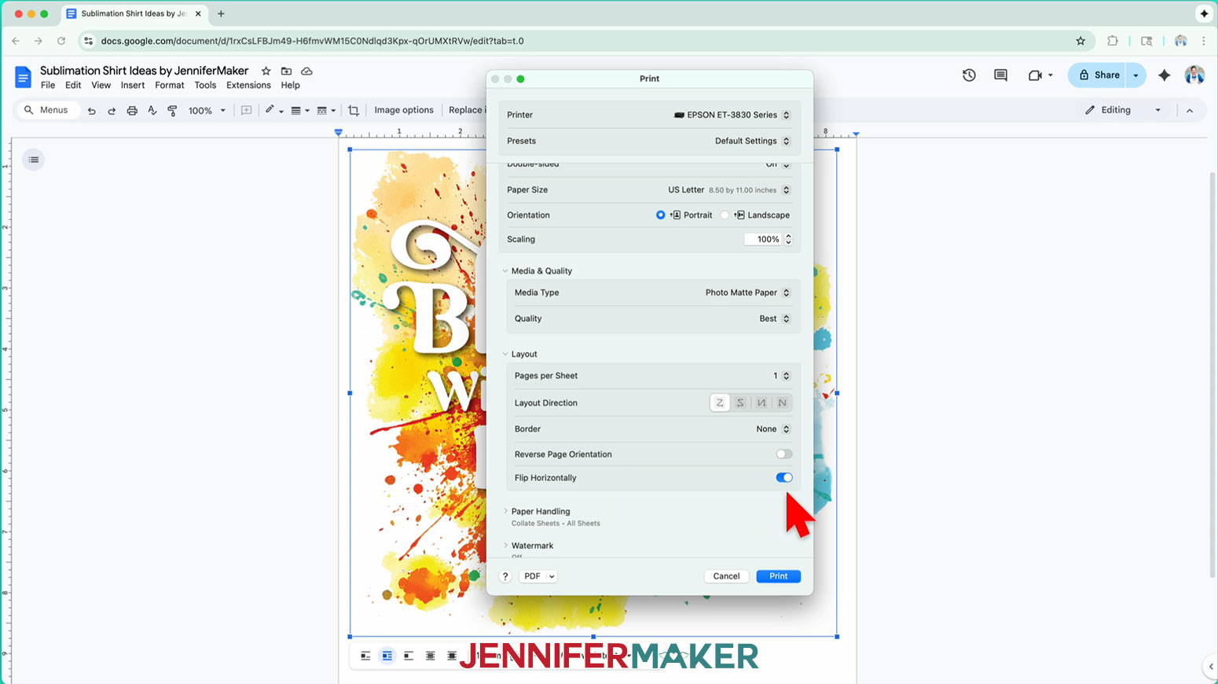Viewport: 1218px width, 684px height.
Task: Select the Wrap text image option
Action: pyautogui.click(x=387, y=656)
